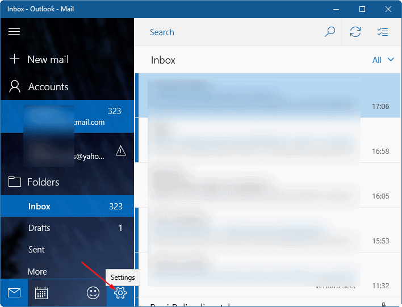
Task: Select the mail.com account with 323
Action: tap(67, 116)
